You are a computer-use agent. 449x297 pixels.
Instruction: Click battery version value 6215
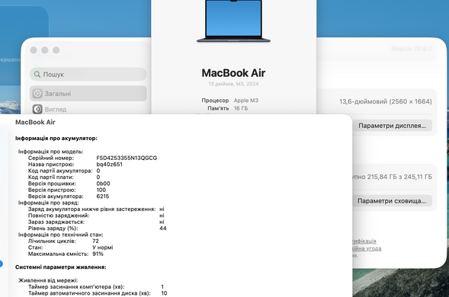(103, 196)
